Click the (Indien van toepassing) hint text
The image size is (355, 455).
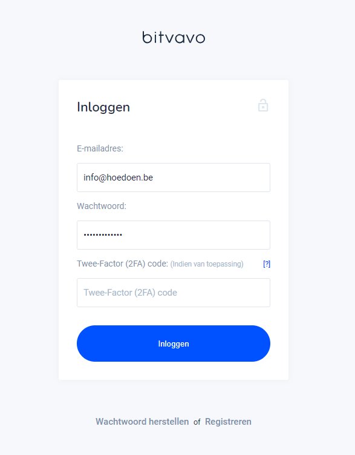[207, 264]
